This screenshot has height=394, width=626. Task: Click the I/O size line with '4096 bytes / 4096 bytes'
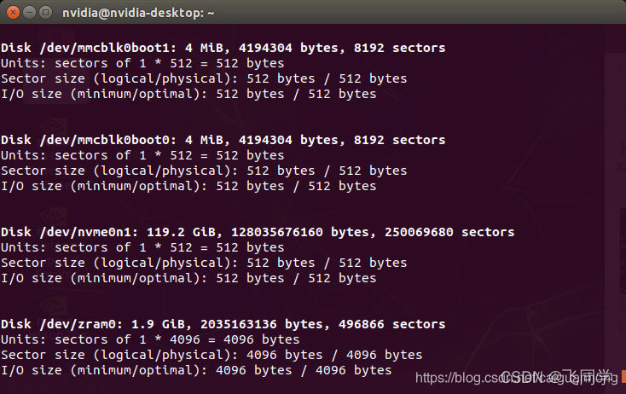coord(196,370)
